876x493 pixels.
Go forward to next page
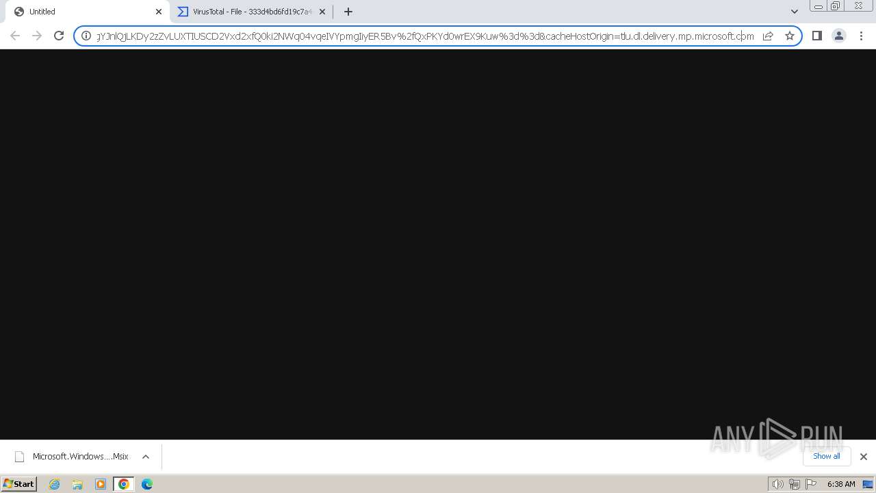click(x=37, y=36)
